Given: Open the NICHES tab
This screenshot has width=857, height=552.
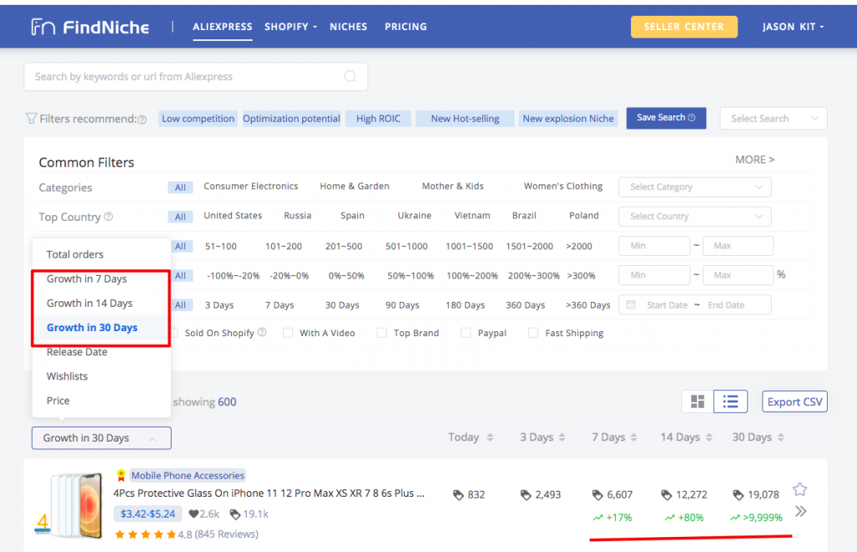Looking at the screenshot, I should pyautogui.click(x=348, y=27).
